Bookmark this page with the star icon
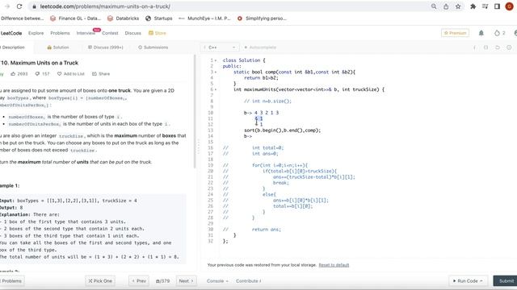This screenshot has width=517, height=290. 458,6
